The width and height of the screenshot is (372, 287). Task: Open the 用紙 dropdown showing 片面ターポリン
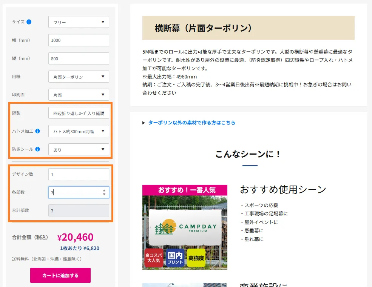pos(79,77)
